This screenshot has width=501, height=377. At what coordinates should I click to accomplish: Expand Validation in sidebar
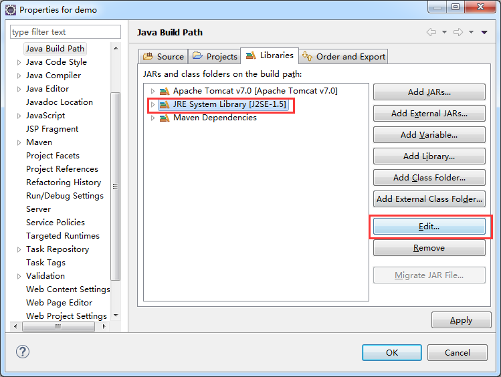(19, 276)
